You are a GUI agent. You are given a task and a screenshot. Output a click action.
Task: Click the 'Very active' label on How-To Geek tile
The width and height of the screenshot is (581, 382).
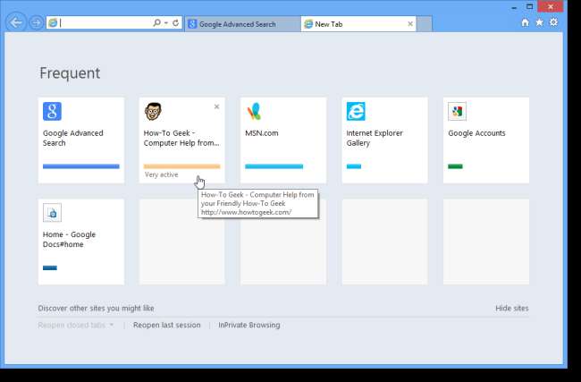pos(162,174)
